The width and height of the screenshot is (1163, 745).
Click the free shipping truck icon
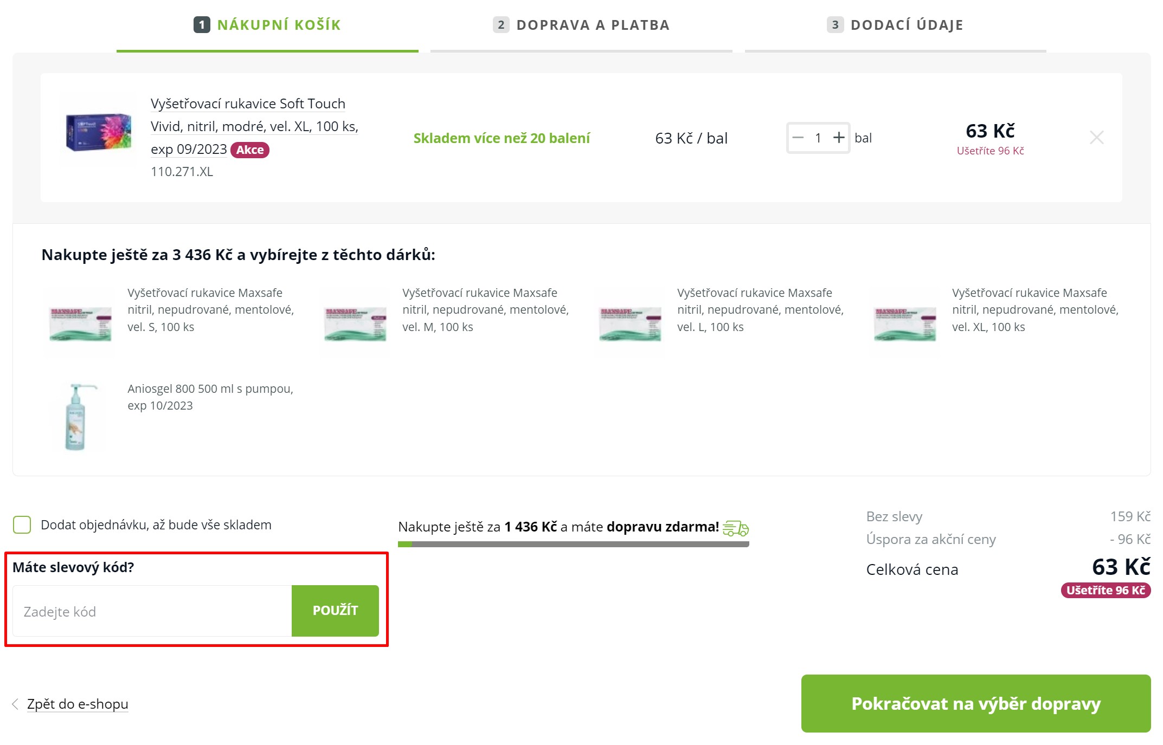736,528
